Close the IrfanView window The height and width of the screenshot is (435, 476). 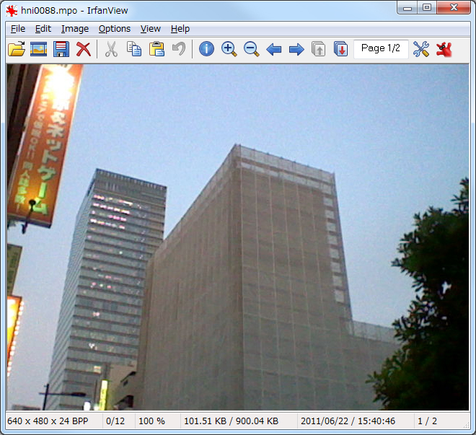coord(454,8)
